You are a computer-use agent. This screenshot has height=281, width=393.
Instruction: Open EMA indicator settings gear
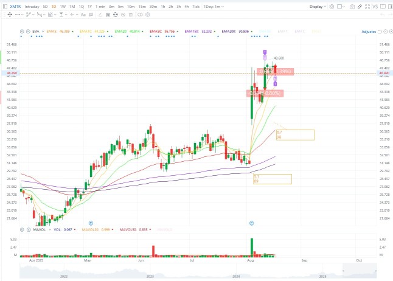point(22,32)
